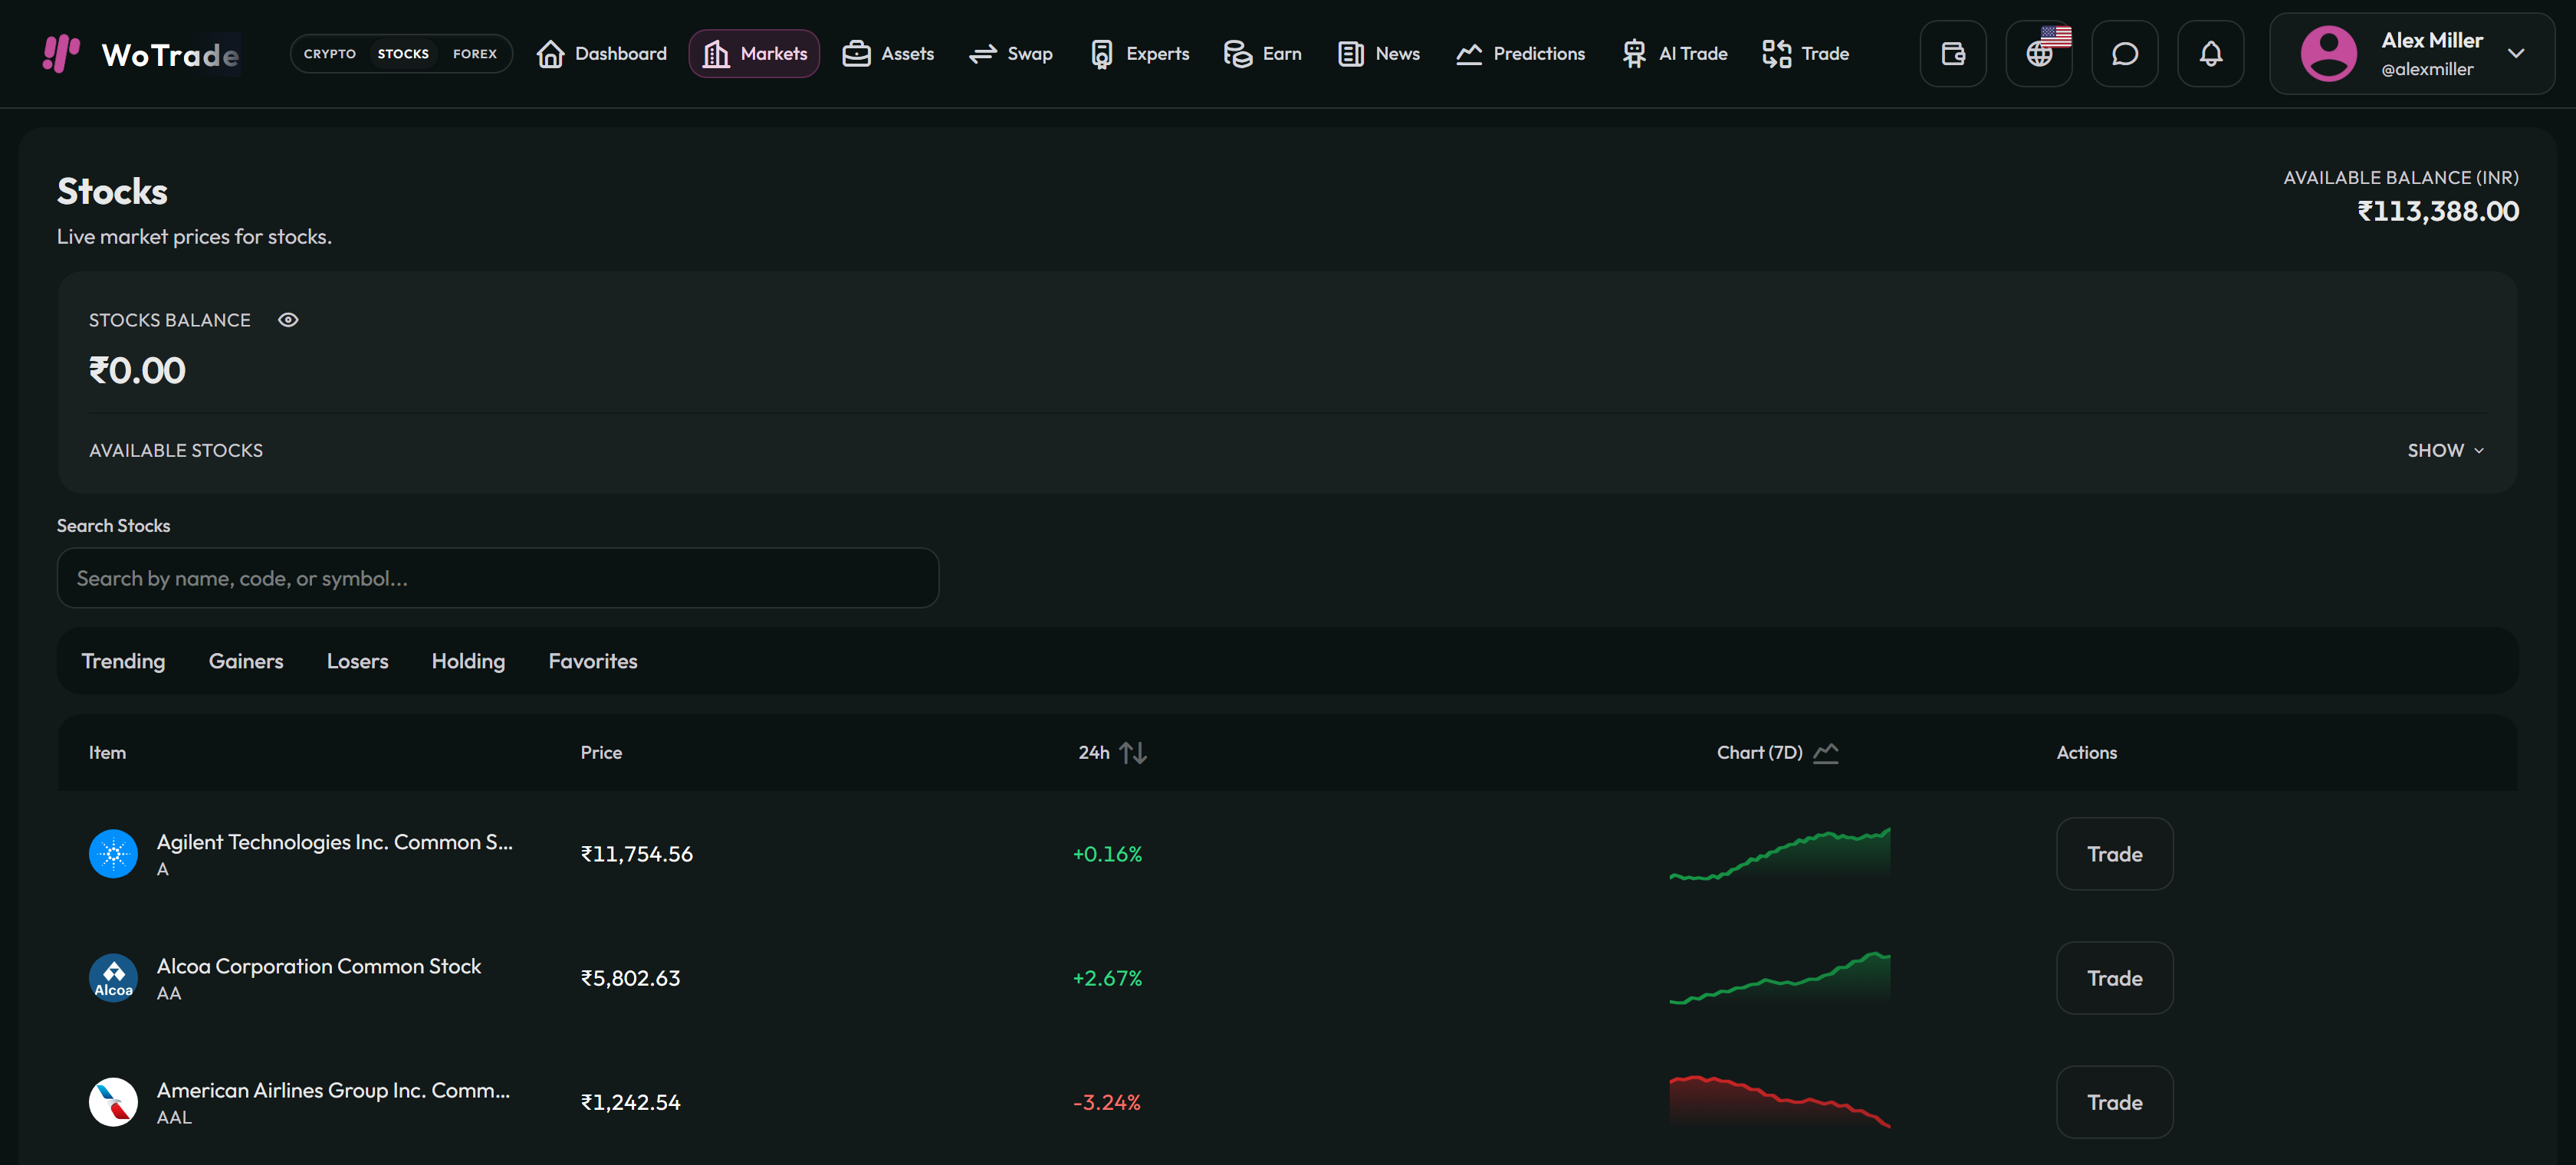Click the Earn coins icon

1238,54
